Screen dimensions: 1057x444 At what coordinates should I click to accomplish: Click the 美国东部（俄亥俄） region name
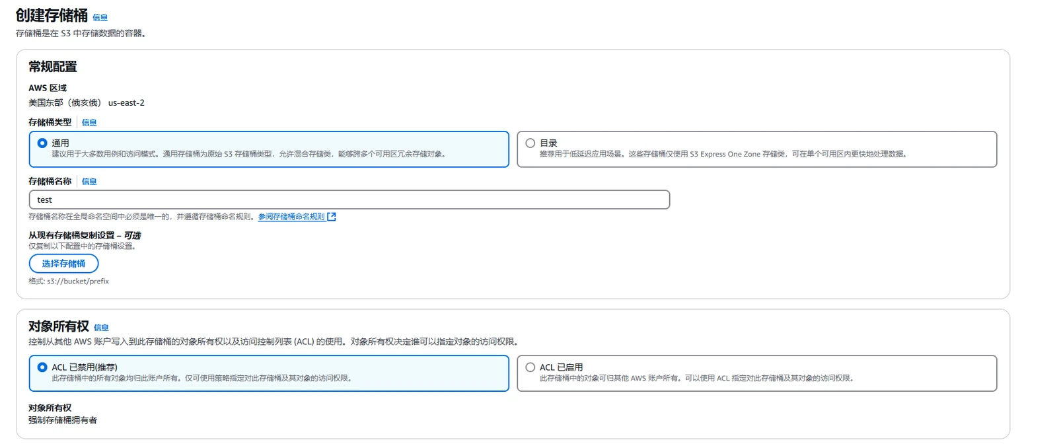(65, 103)
